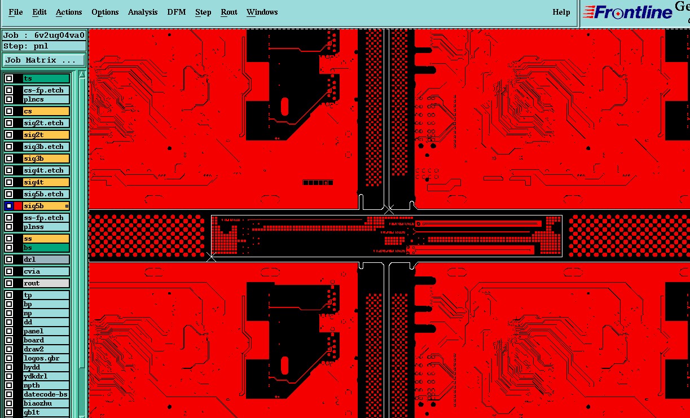Select the draw2 layer name
This screenshot has height=418, width=690.
(x=46, y=349)
